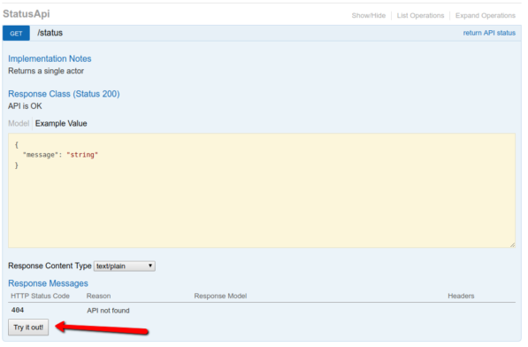Image resolution: width=528 pixels, height=347 pixels.
Task: Click the StatusApi section heading
Action: (27, 14)
